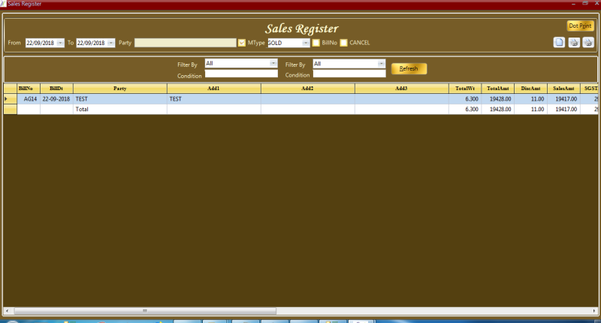Expand the MType GOLD dropdown
The width and height of the screenshot is (601, 323).
pos(306,43)
